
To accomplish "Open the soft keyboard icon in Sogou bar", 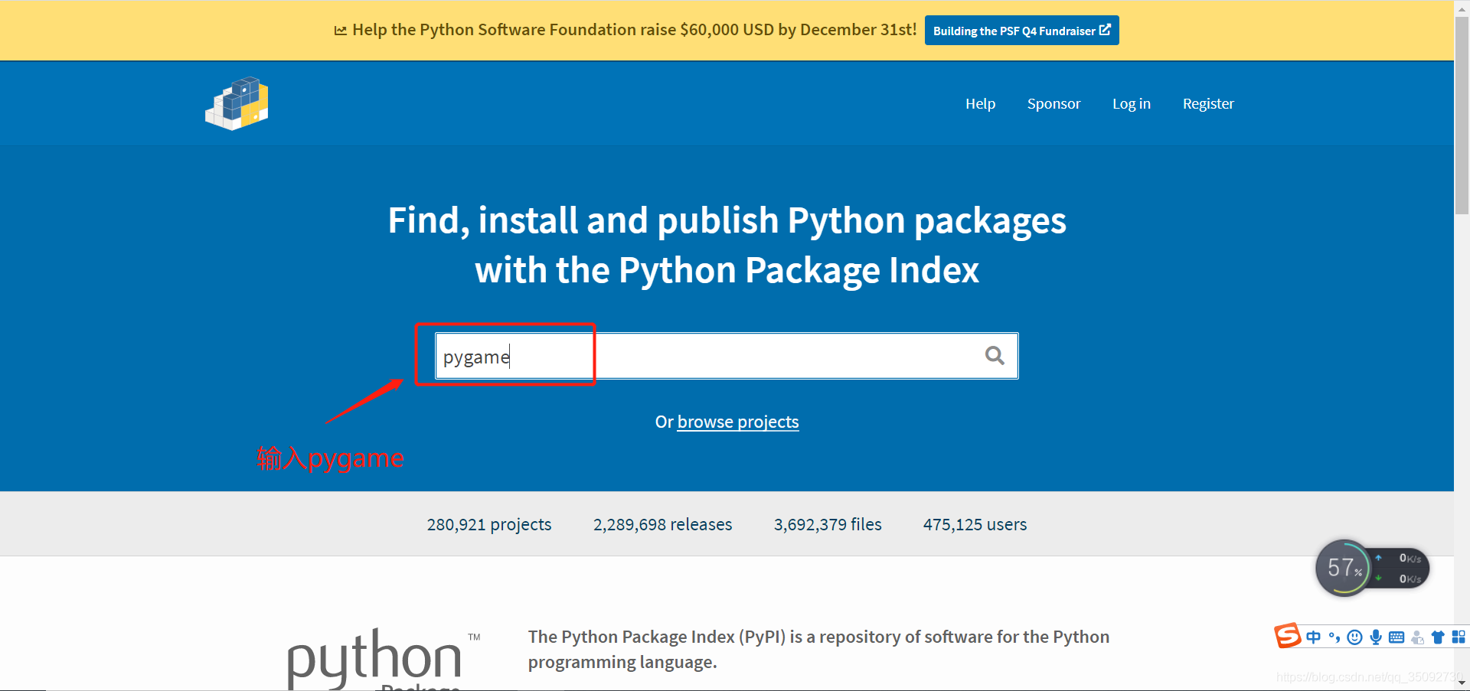I will (1396, 637).
